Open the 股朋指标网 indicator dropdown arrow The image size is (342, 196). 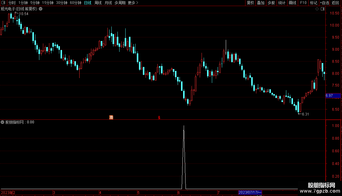2,122
